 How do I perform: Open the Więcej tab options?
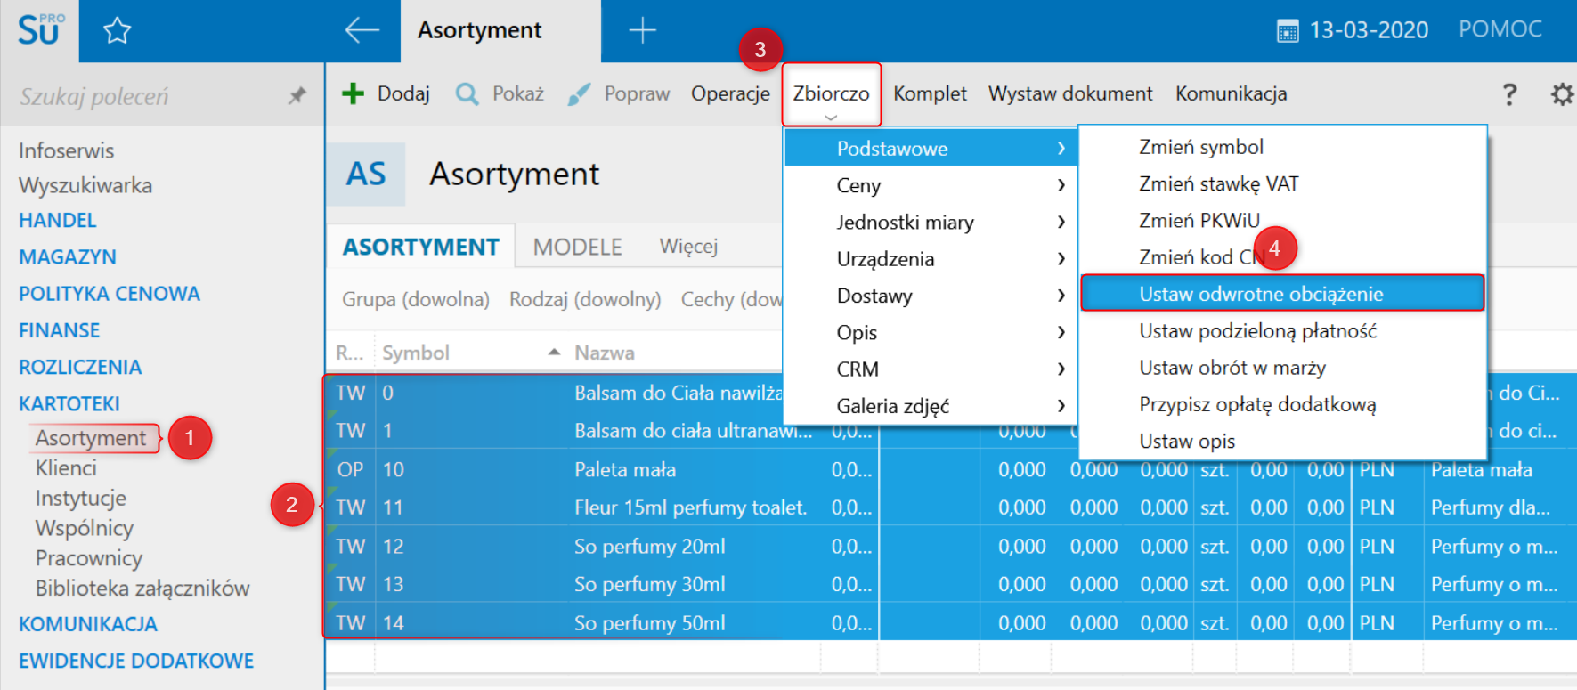[688, 246]
